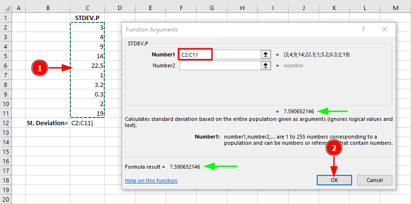The height and width of the screenshot is (204, 411).
Task: Select cell C1 with STDEV.P heading
Action: point(87,18)
